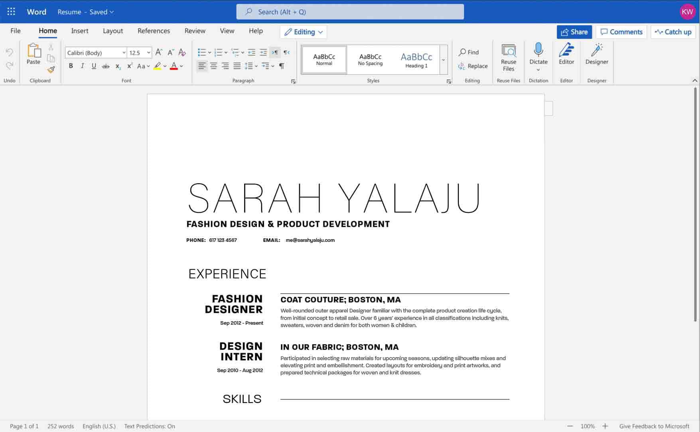Screen dimensions: 700x432
Task: Open the font name dropdown
Action: pos(124,53)
